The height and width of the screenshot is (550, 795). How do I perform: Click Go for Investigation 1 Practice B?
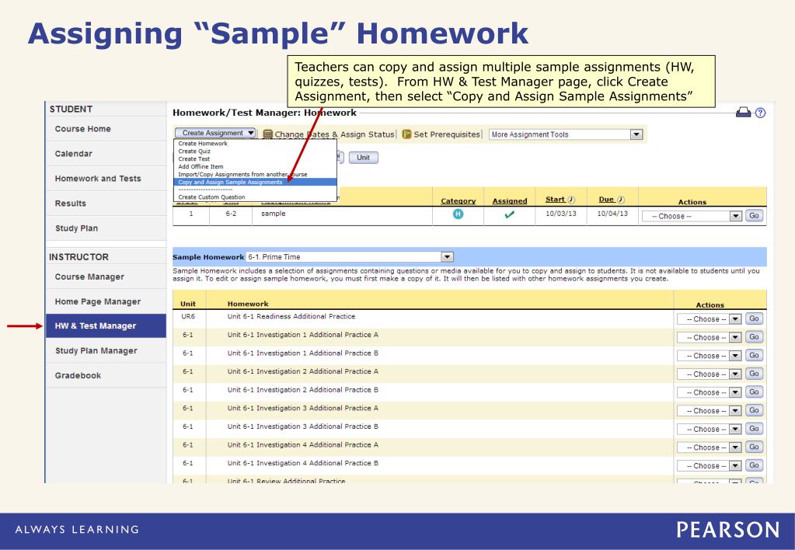coord(754,355)
